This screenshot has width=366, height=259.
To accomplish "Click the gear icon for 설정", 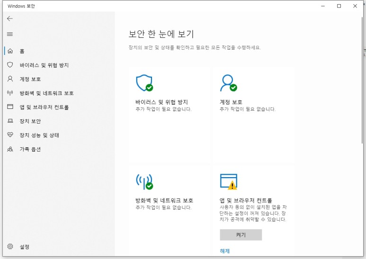I will click(x=10, y=246).
